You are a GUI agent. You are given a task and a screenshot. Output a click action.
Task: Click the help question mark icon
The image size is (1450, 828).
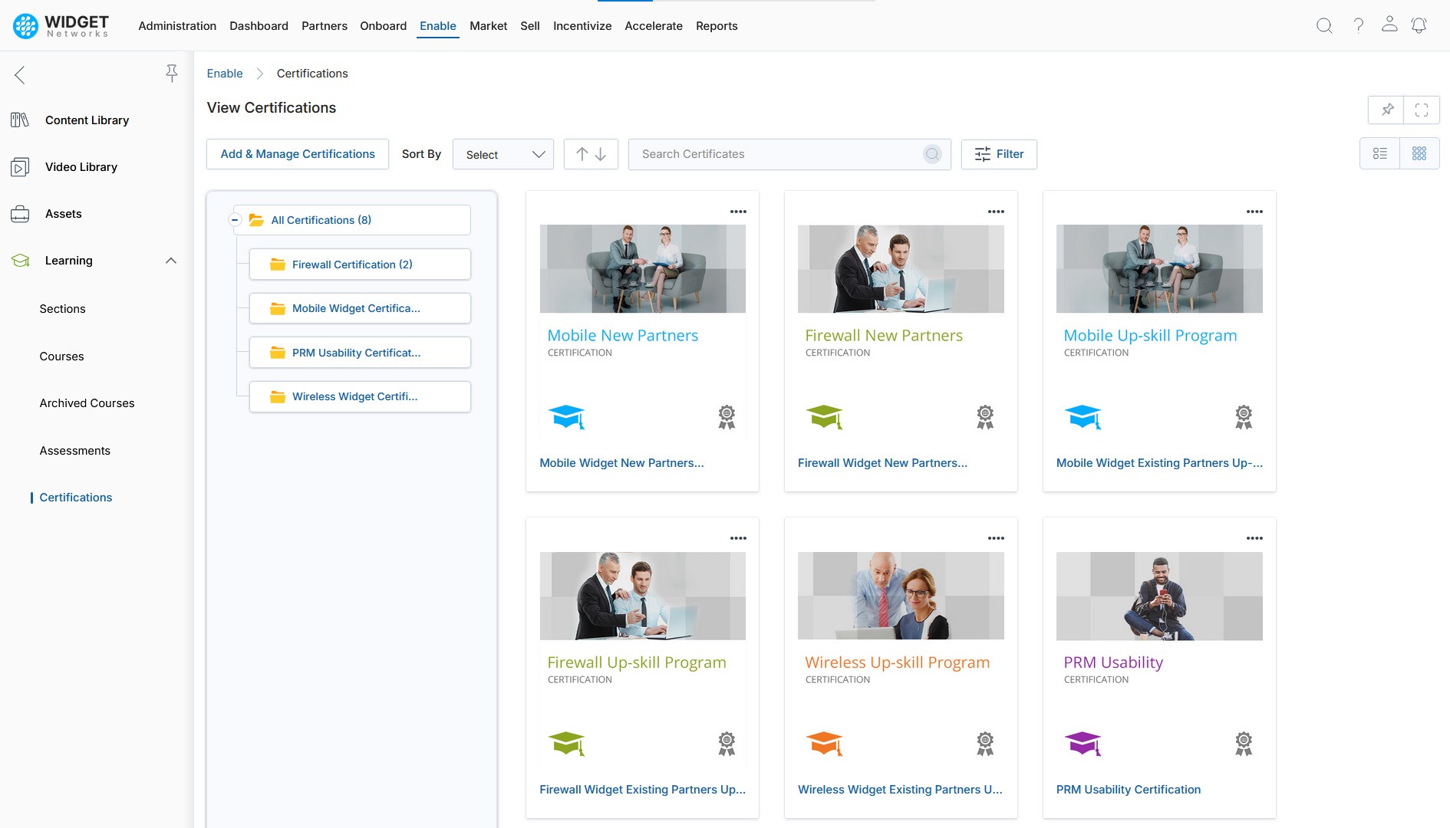[x=1358, y=25]
